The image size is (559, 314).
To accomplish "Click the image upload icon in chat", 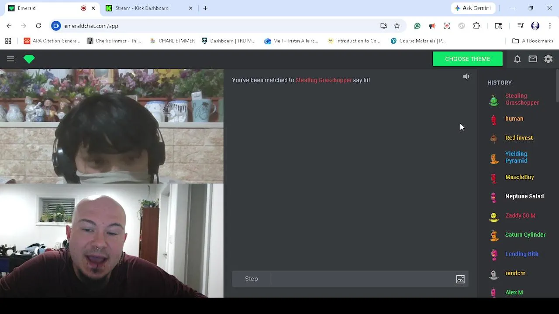I will tap(460, 279).
